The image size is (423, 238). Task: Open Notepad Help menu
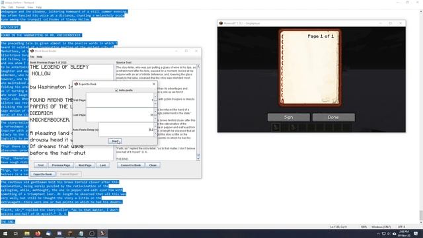pos(39,7)
